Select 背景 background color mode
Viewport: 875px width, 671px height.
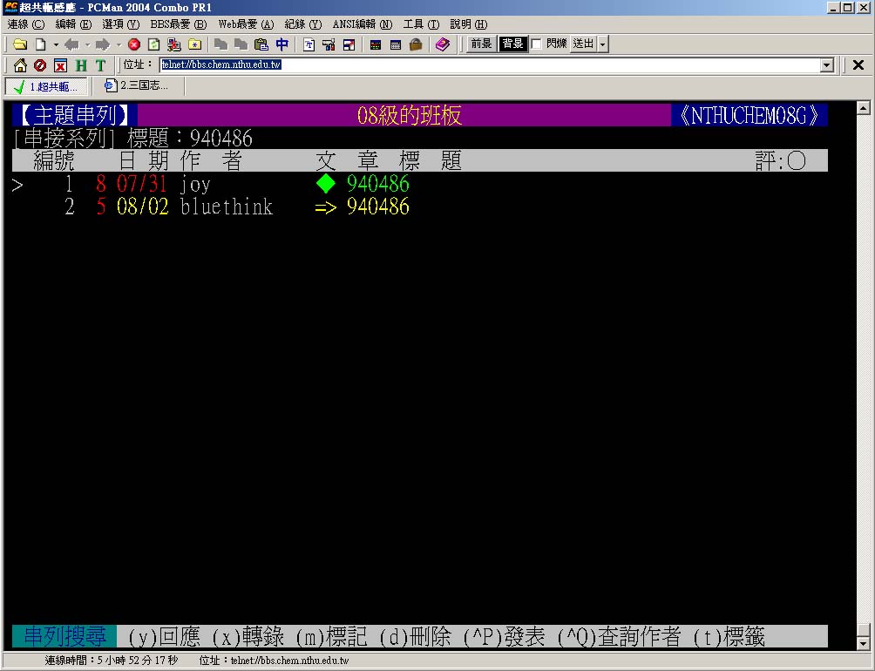(512, 44)
